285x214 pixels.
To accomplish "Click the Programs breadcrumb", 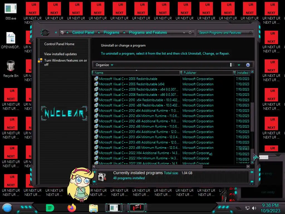I will (x=111, y=33).
